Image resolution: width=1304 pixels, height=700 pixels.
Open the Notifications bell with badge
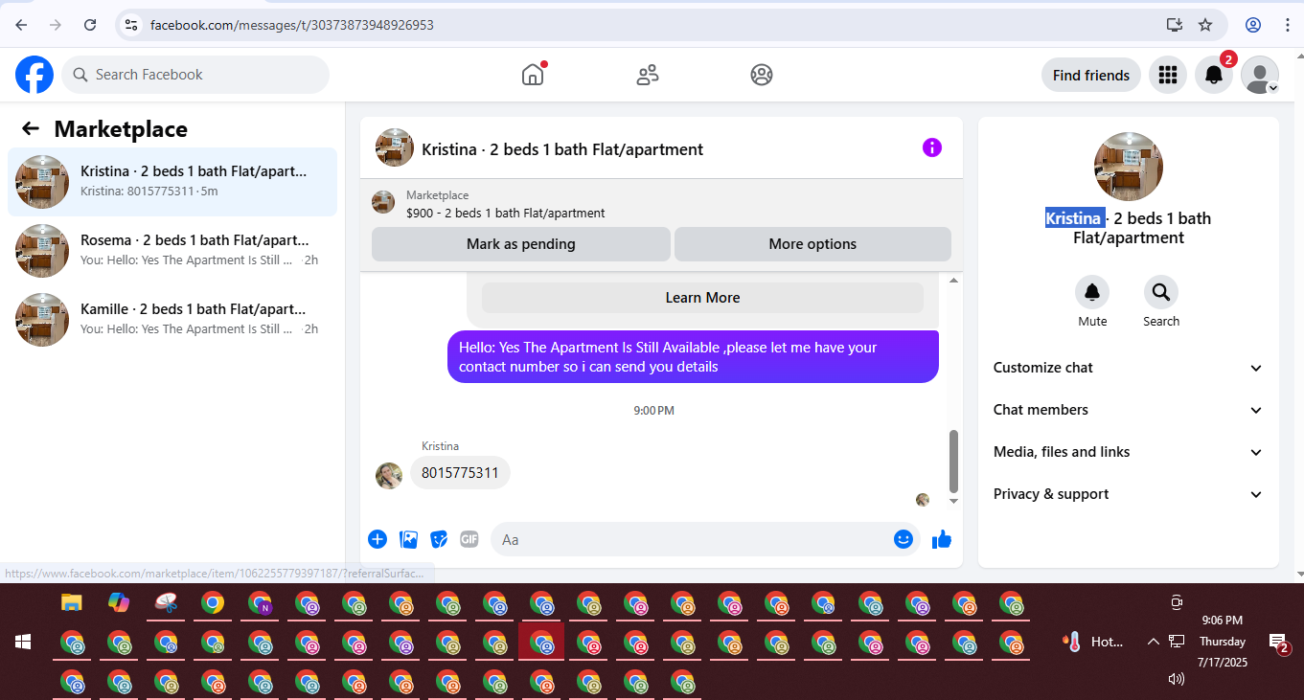[x=1214, y=75]
